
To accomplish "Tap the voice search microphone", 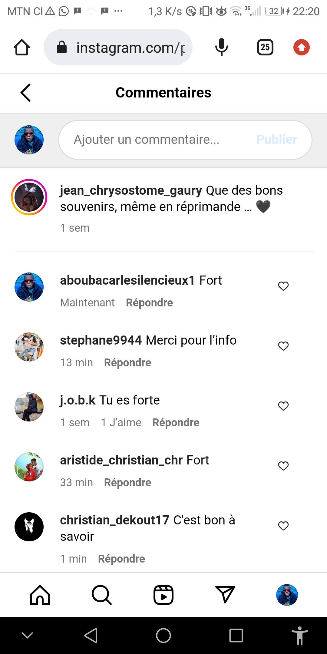I will pos(221,48).
